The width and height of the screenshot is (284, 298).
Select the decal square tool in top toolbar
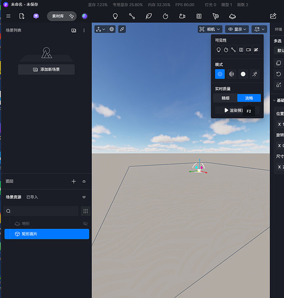(x=199, y=16)
